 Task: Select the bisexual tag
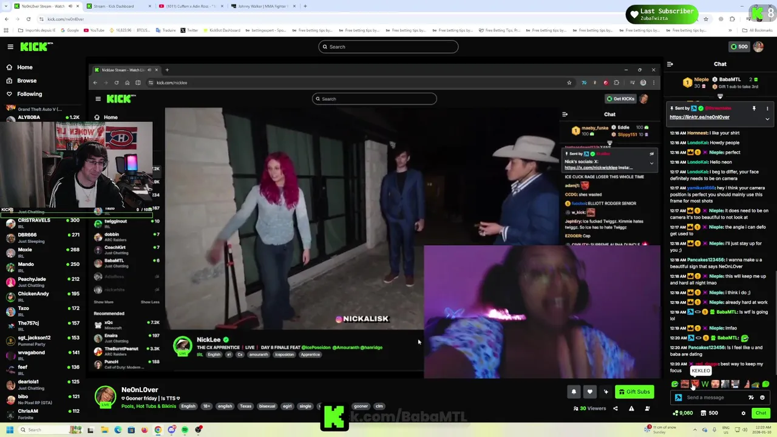click(267, 406)
